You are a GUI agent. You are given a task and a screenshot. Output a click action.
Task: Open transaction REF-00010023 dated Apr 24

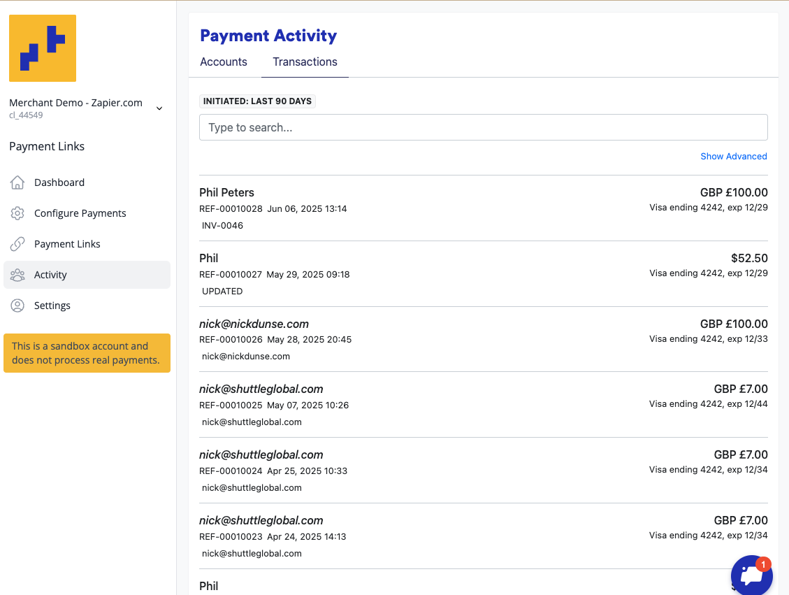[x=483, y=536]
